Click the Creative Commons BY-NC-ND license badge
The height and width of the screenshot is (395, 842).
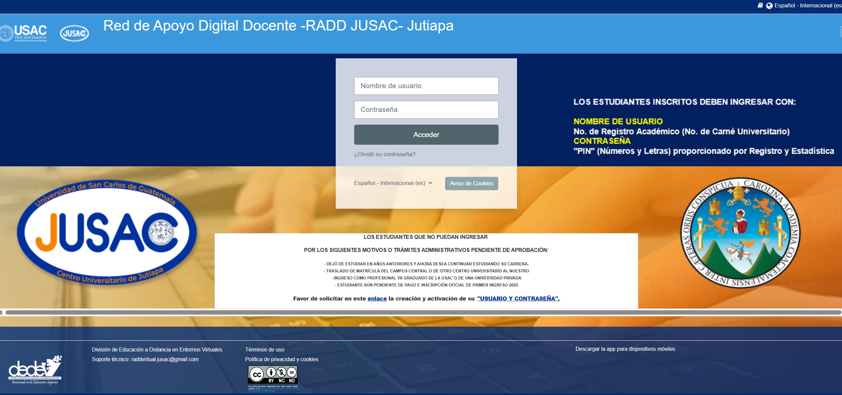tap(273, 375)
